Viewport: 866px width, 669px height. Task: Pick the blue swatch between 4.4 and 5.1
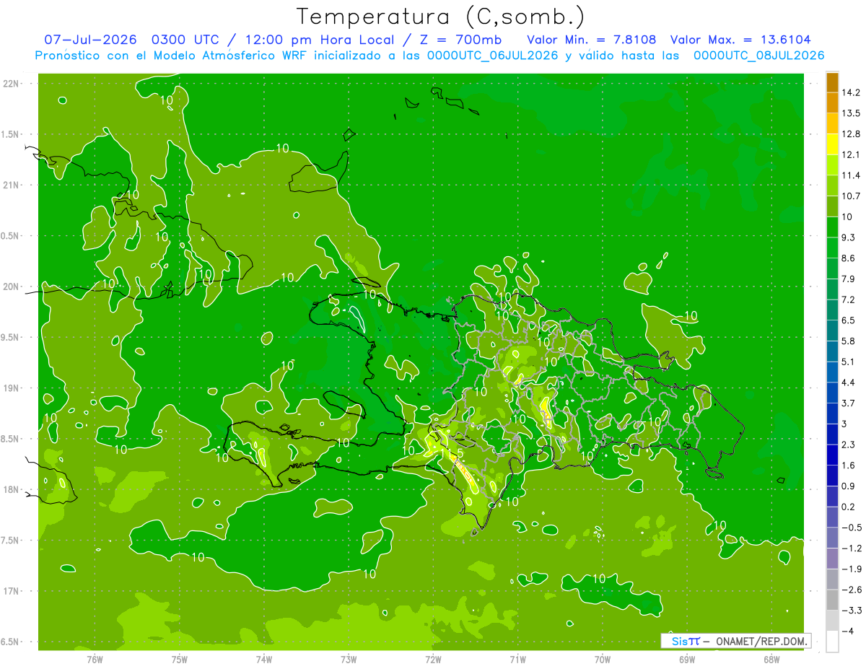point(832,372)
